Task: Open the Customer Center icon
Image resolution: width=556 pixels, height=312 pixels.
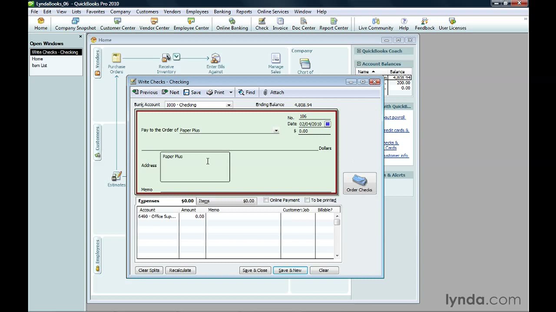Action: [118, 24]
